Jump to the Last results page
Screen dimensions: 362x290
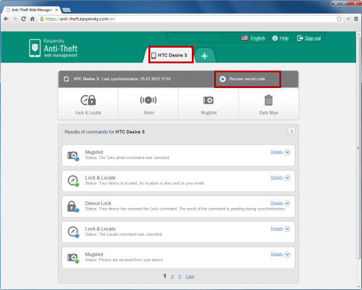pyautogui.click(x=190, y=276)
